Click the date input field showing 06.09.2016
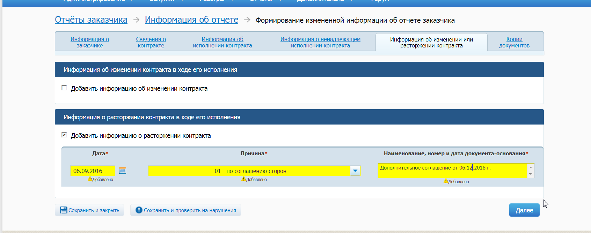The image size is (591, 233). pyautogui.click(x=92, y=171)
